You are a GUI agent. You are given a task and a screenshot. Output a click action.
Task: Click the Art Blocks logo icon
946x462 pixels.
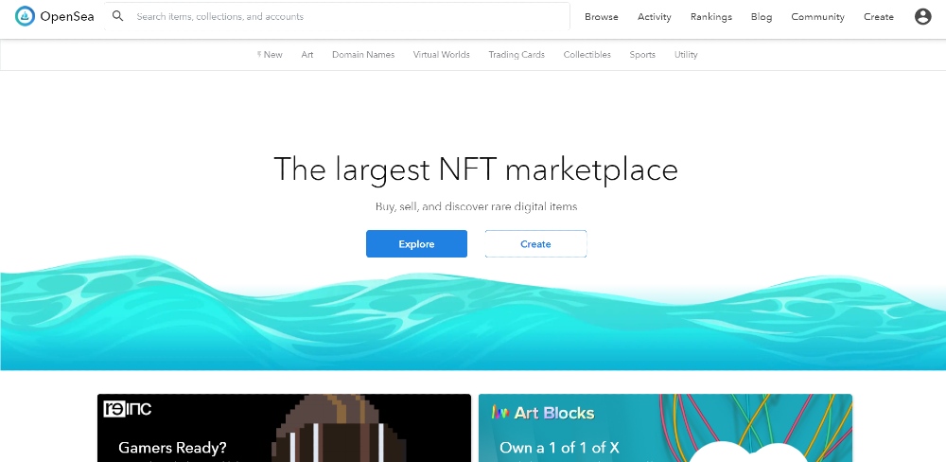500,413
